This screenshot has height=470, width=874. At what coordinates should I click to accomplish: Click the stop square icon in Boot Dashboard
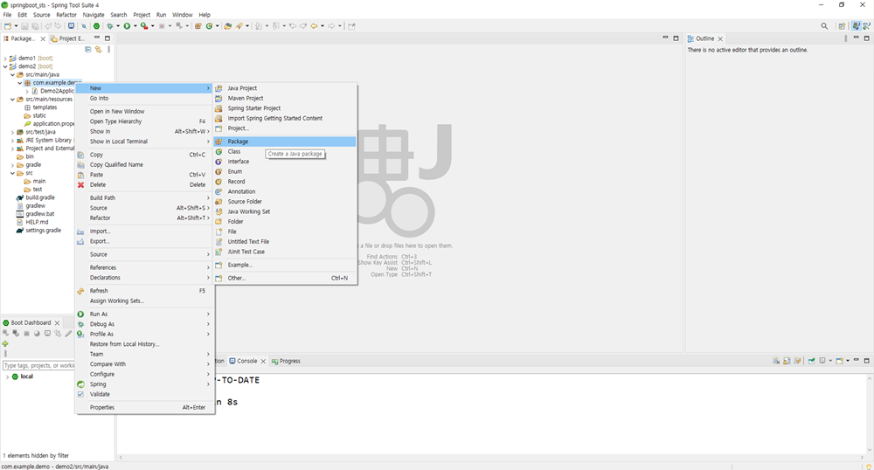pos(26,333)
